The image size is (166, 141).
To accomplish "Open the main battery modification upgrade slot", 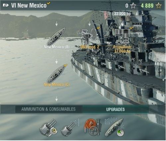I will pyautogui.click(x=49, y=127).
